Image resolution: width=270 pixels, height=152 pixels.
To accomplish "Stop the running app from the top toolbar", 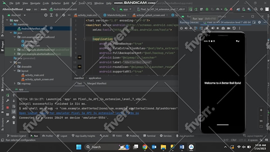I will tap(231, 9).
